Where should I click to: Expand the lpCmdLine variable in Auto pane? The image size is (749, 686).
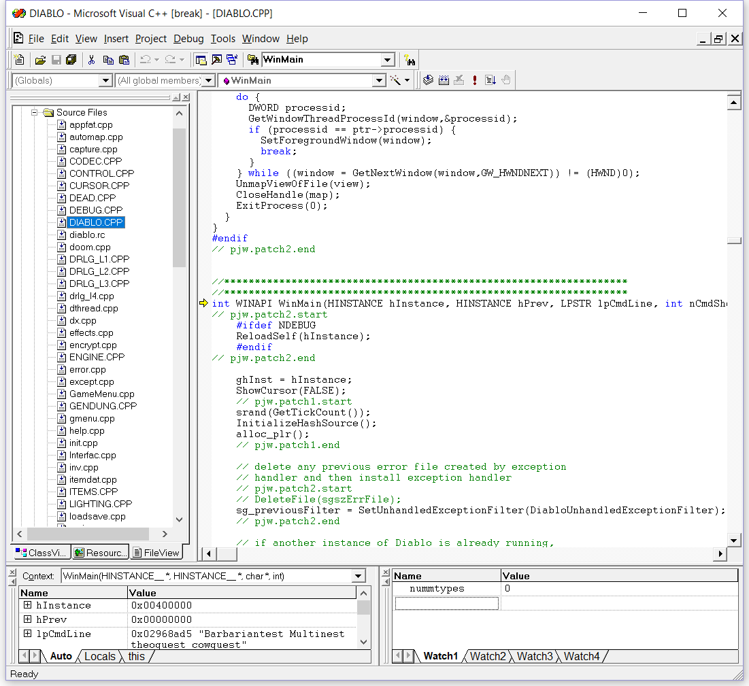click(x=28, y=634)
